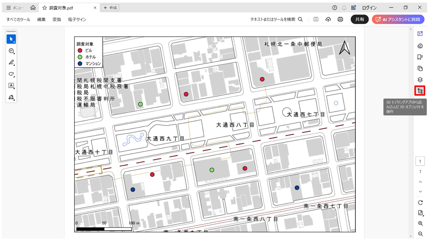Go to previous page arrow
This screenshot has width=430, height=242.
420,182
